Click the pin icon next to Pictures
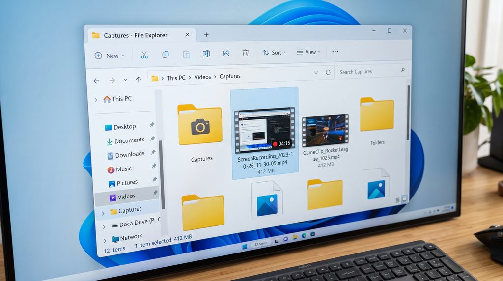Screen dimensions: 503x281 pos(155,179)
